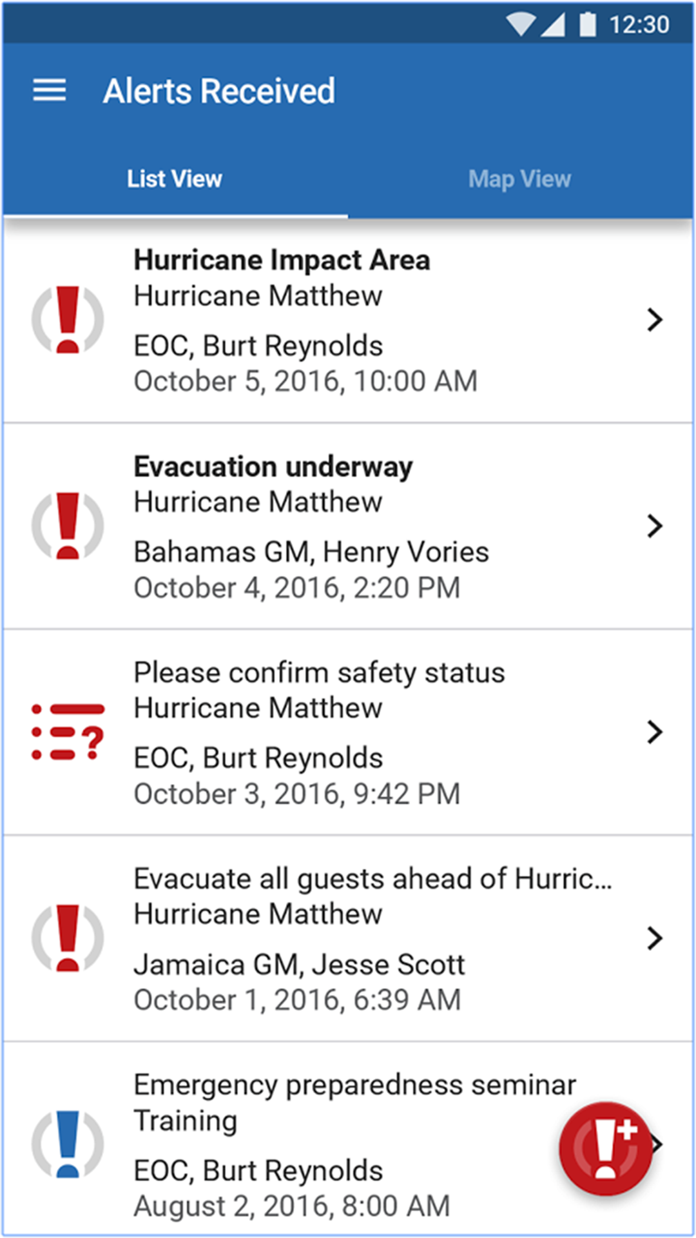Image resolution: width=696 pixels, height=1238 pixels.
Task: Click red alert icon for Evacuation underway
Action: (68, 526)
